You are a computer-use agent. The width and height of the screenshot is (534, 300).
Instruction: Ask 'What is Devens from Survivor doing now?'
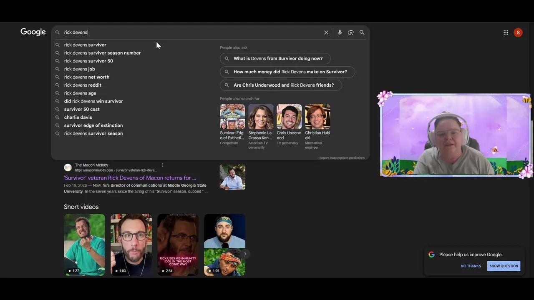click(x=275, y=59)
